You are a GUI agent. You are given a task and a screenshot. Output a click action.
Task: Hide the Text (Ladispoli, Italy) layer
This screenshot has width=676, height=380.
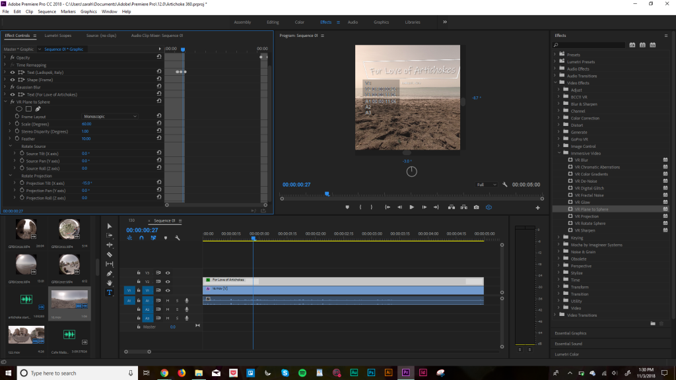13,73
